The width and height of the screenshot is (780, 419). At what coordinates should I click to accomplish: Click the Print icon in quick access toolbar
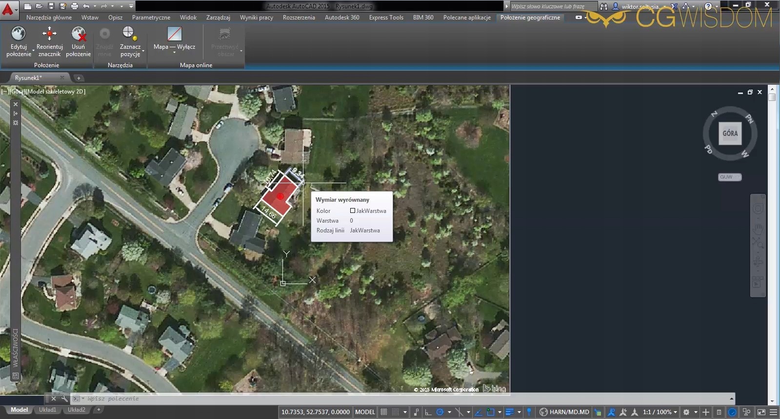pyautogui.click(x=74, y=6)
